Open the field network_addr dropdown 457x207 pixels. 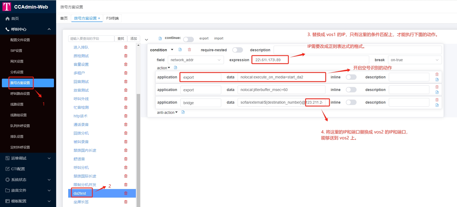pyautogui.click(x=196, y=60)
